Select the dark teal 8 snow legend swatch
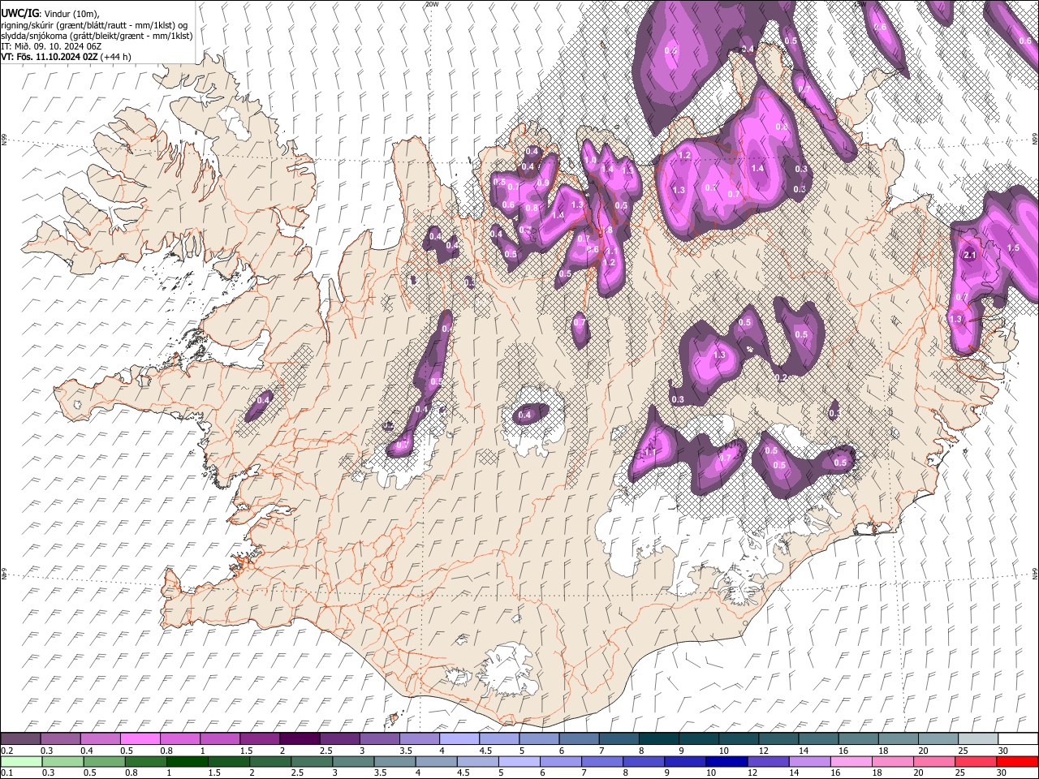 [x=659, y=739]
